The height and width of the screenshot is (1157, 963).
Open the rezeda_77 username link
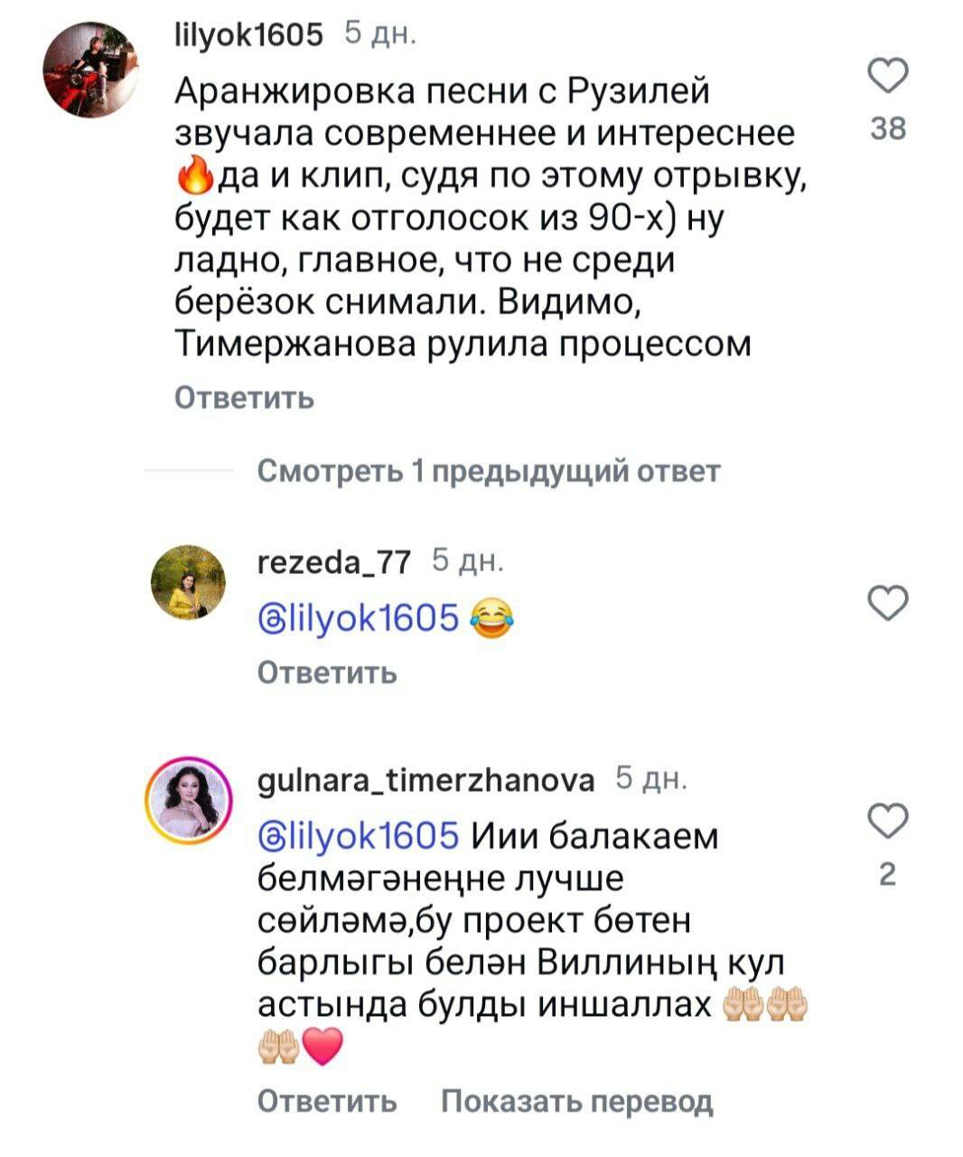click(x=334, y=561)
